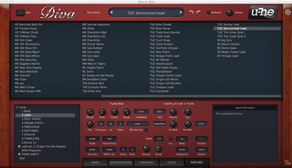Open the voice Mode dropdown showing mono
The width and height of the screenshot is (292, 168).
pos(92,139)
